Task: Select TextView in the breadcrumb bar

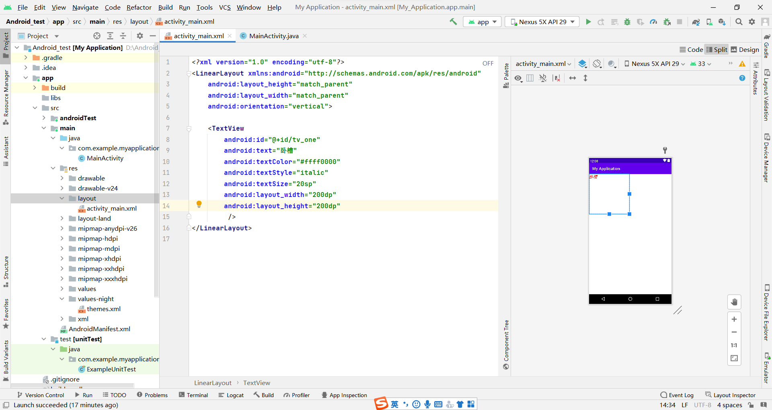Action: [x=257, y=383]
